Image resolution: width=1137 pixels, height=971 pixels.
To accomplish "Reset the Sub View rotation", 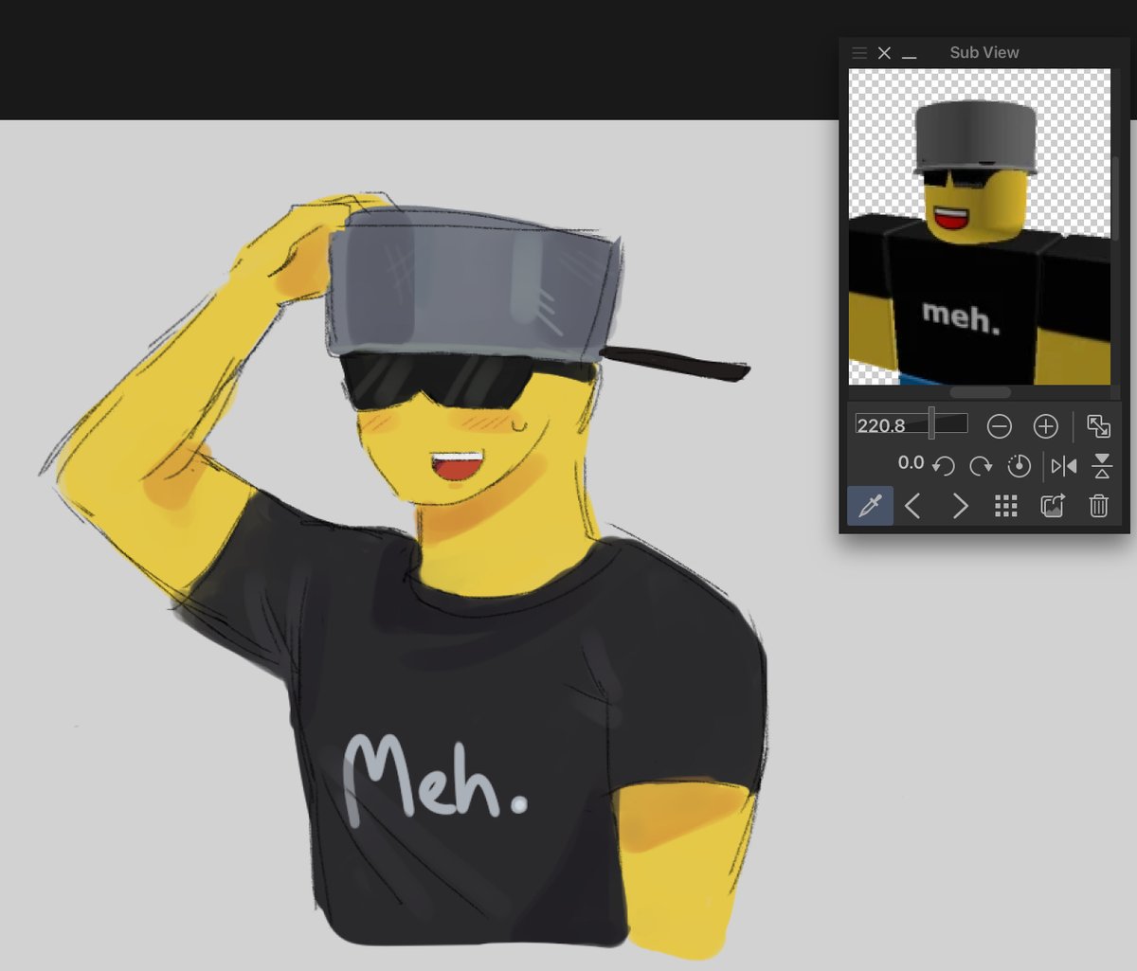I will (x=1020, y=465).
